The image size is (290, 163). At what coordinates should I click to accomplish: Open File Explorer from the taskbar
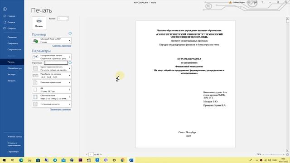29,160
